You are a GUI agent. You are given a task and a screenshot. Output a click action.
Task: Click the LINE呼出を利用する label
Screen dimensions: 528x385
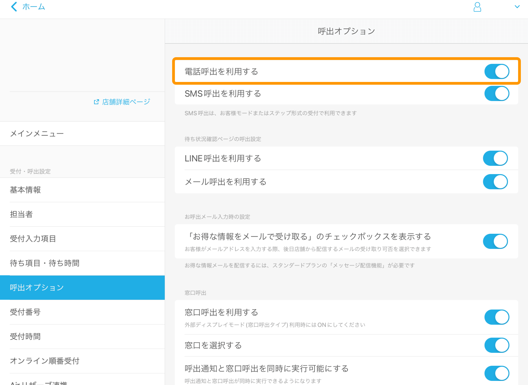[223, 159]
